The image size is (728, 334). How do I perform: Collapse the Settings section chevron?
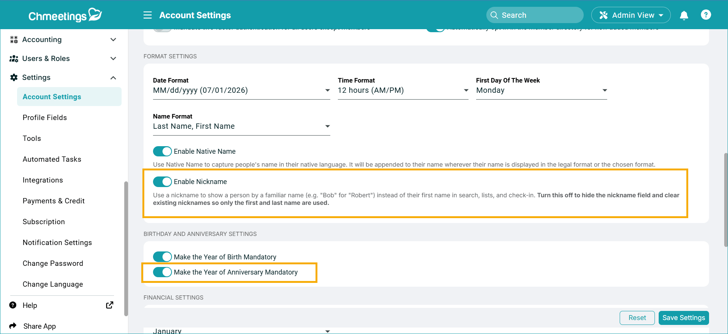(113, 78)
